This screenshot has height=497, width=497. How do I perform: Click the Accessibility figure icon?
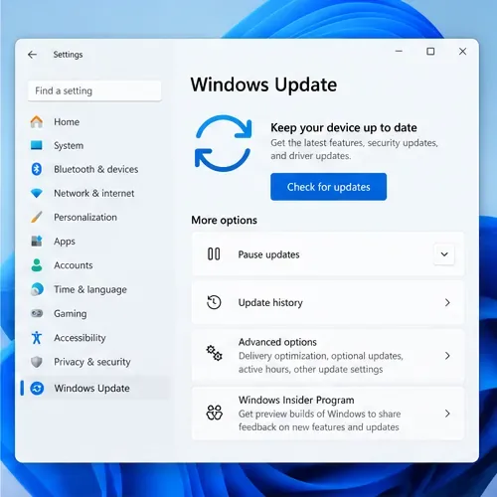point(37,337)
